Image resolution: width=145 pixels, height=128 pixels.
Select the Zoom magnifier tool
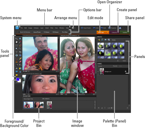point(20,39)
